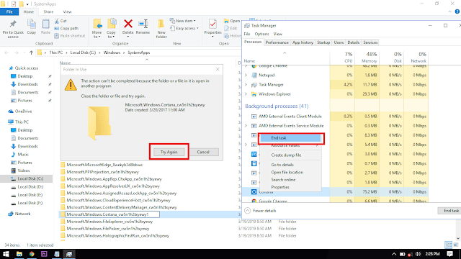
Task: Open File Explorer from taskbar
Action: pos(19,254)
